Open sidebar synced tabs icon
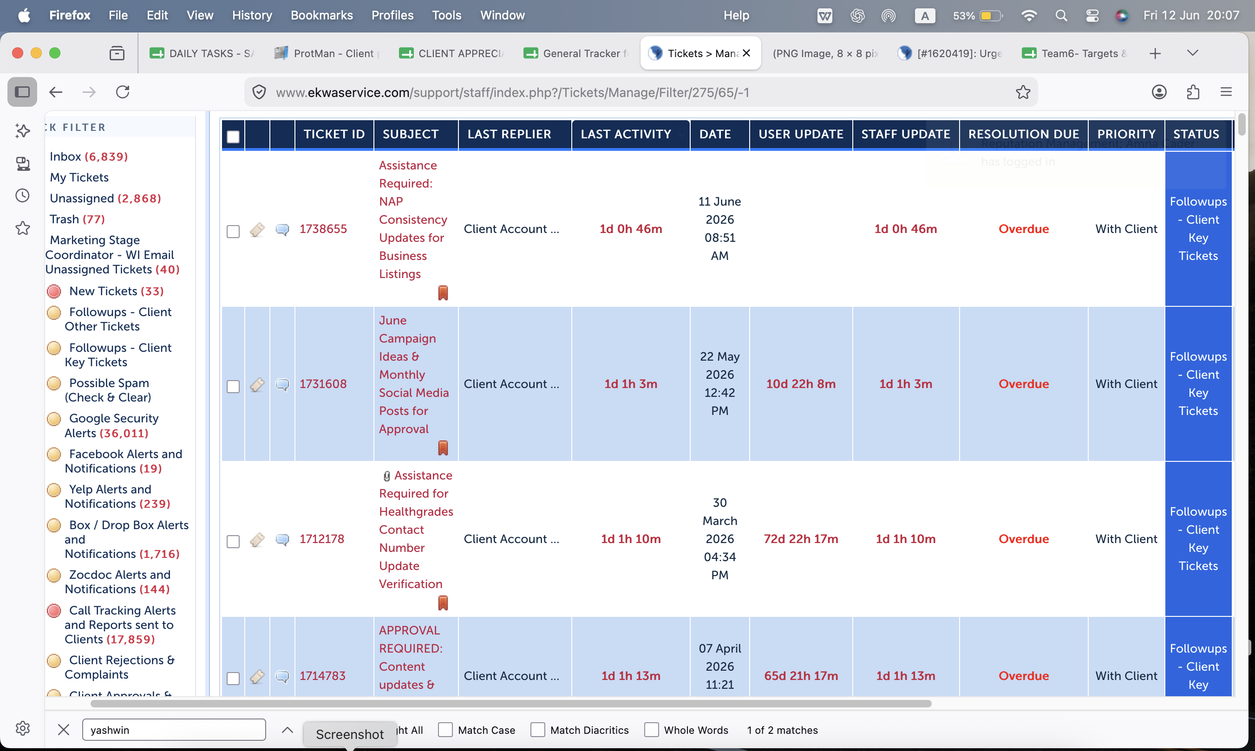 pyautogui.click(x=23, y=163)
